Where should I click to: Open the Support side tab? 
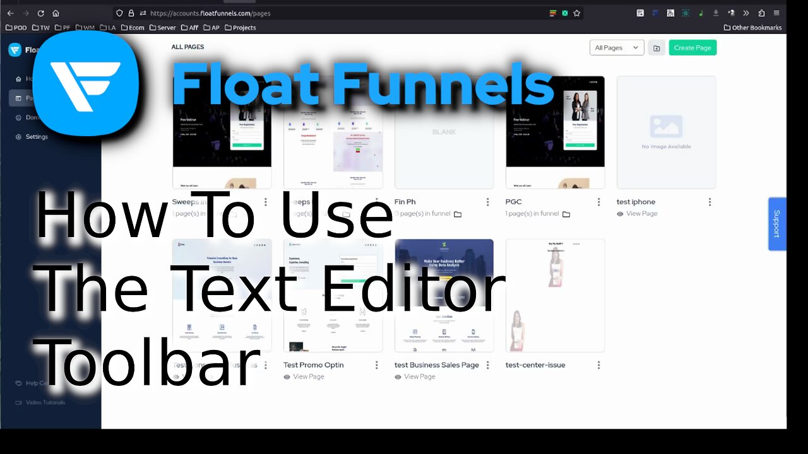777,224
